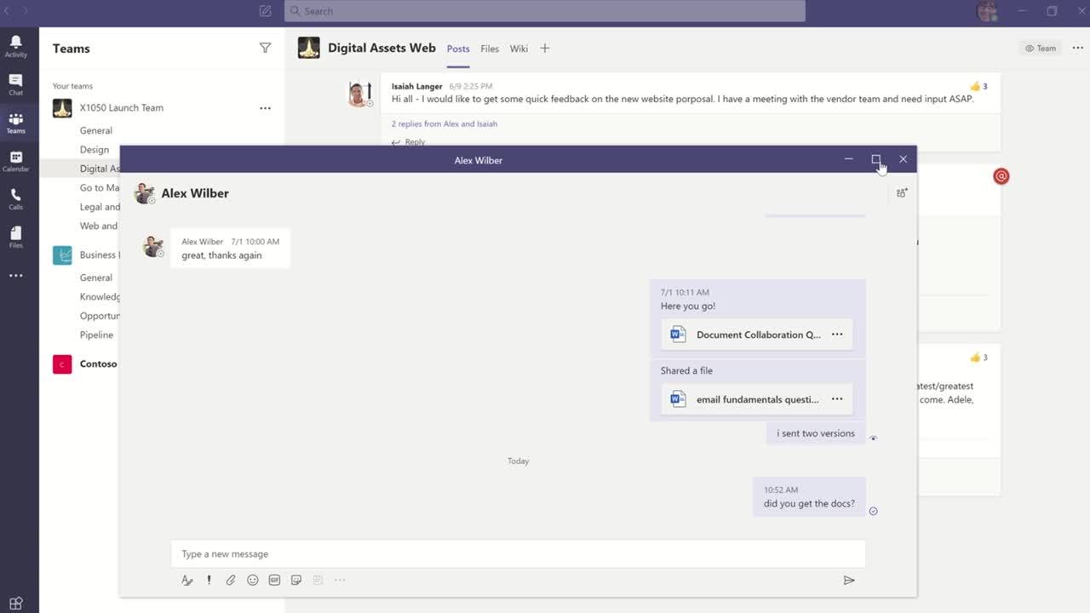Viewport: 1090px width, 613px height.
Task: Add people to the Alex Wilber chat
Action: point(902,193)
